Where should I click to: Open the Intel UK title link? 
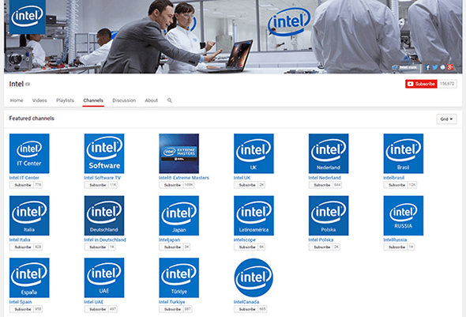242,178
